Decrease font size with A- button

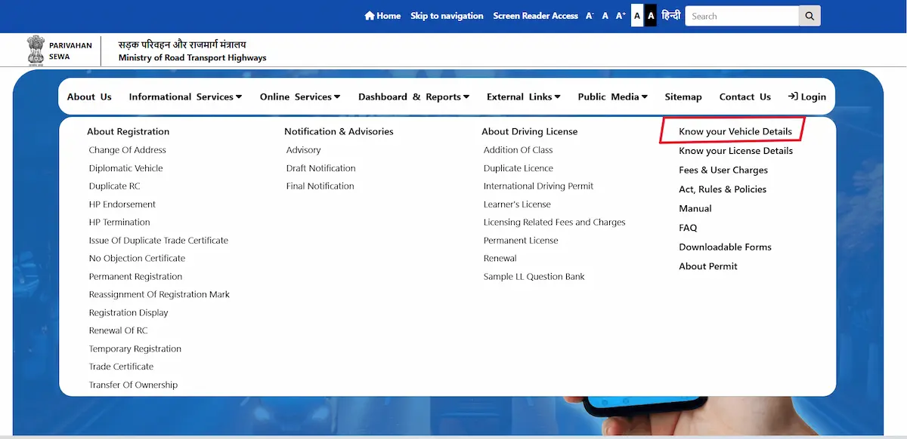(x=590, y=16)
